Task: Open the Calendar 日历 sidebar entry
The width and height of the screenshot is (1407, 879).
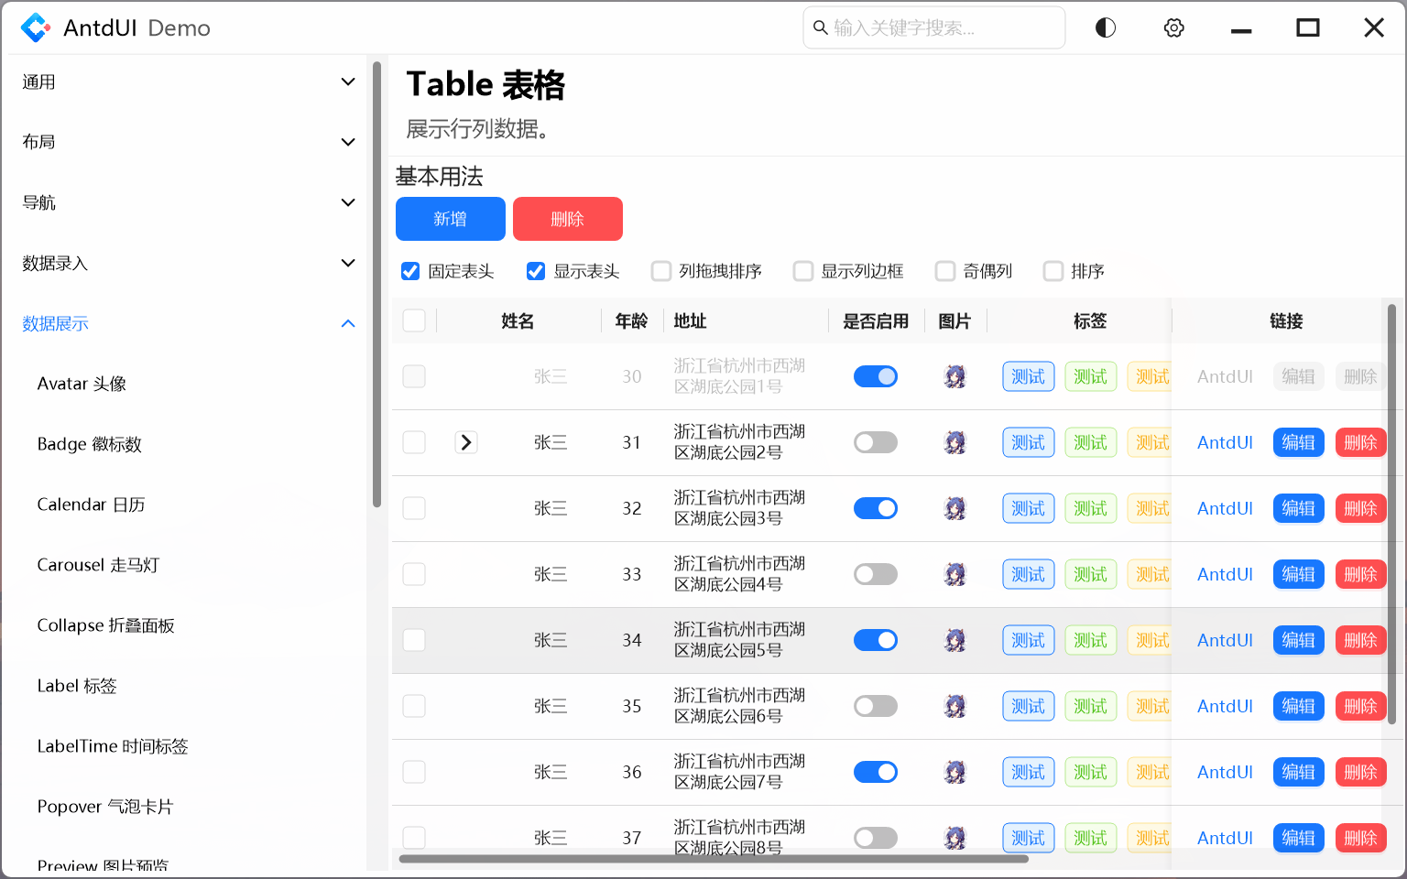Action: tap(91, 505)
